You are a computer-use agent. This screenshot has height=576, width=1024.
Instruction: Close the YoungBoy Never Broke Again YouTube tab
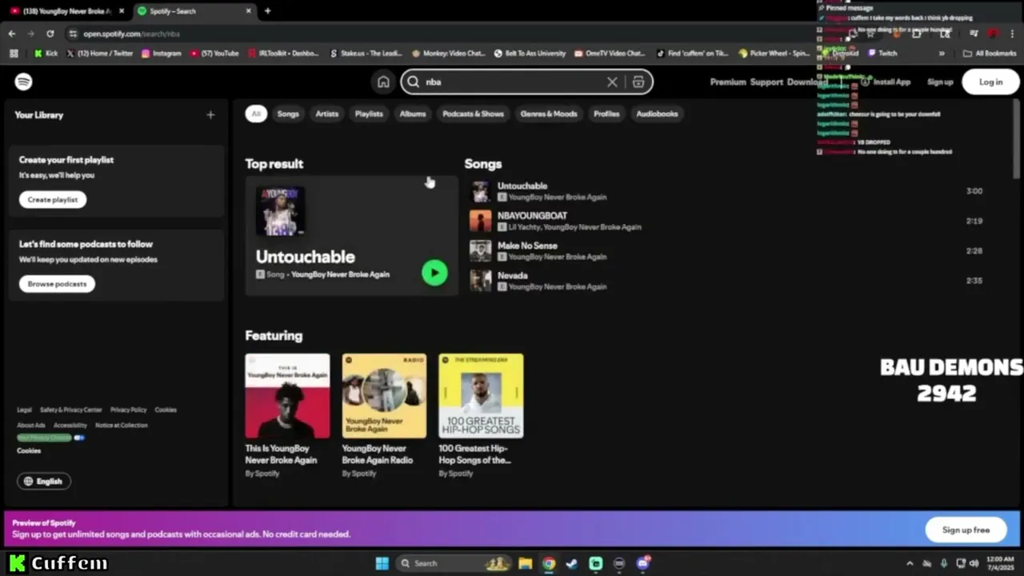121,11
